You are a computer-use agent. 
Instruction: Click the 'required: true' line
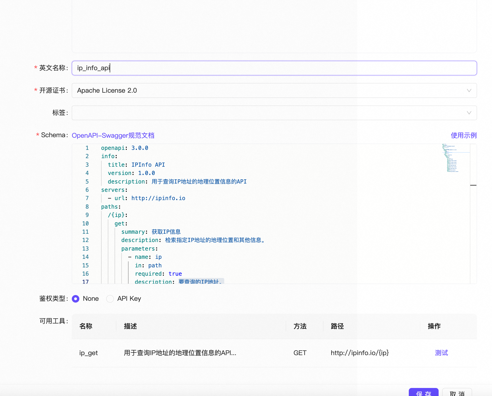click(158, 274)
